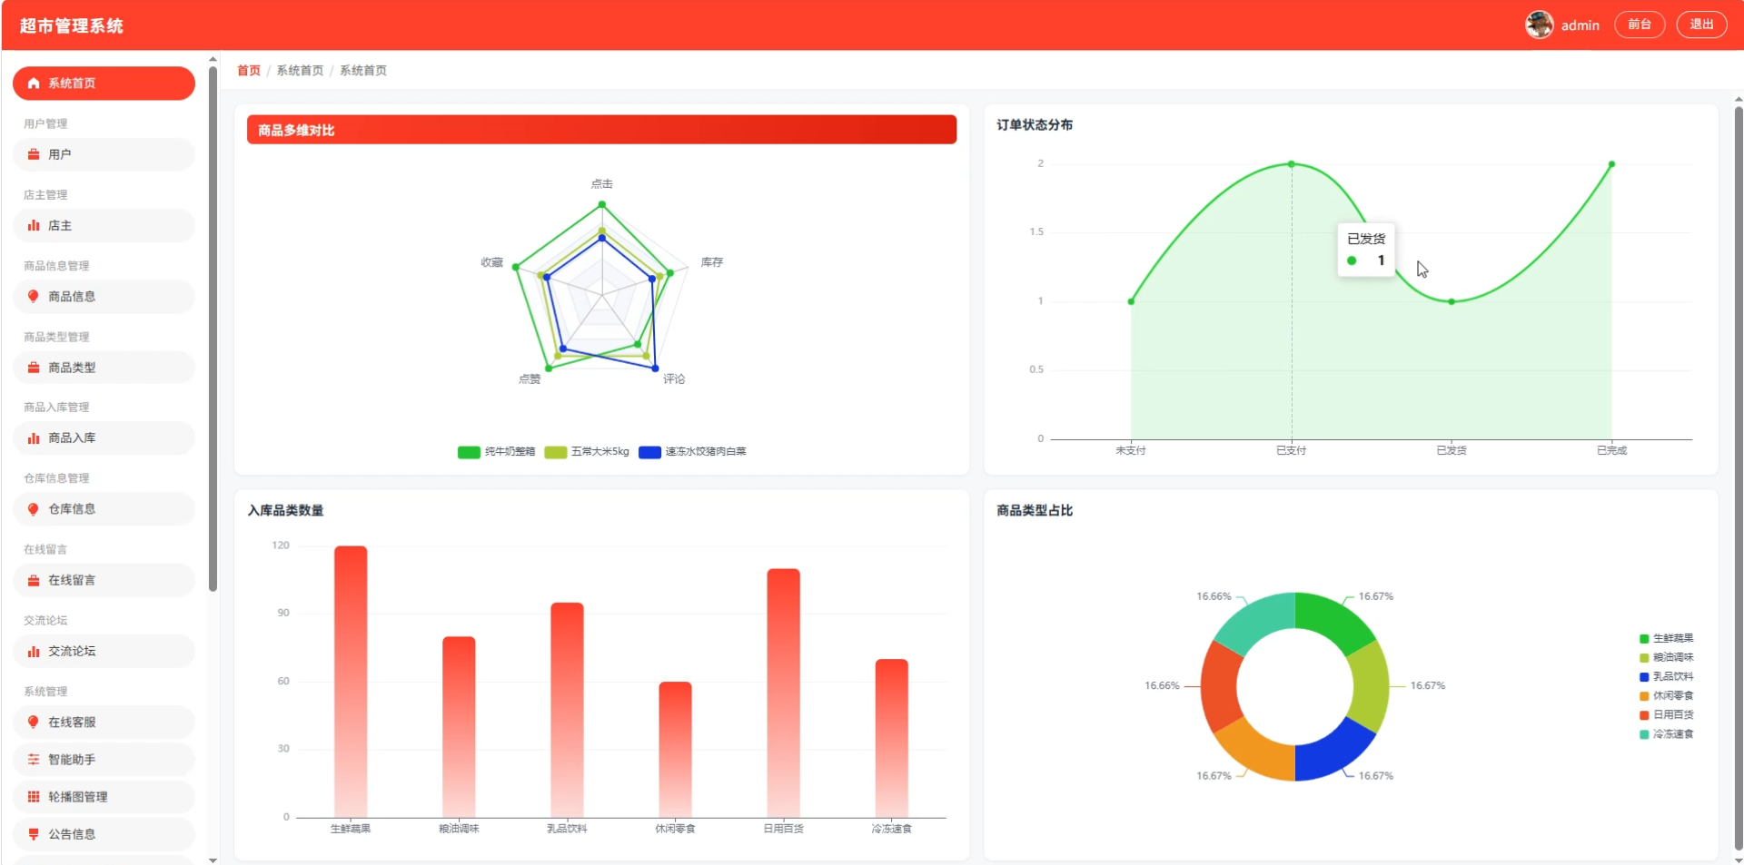
Task: Click the 系统管理 sidebar group heading
Action: pos(45,692)
